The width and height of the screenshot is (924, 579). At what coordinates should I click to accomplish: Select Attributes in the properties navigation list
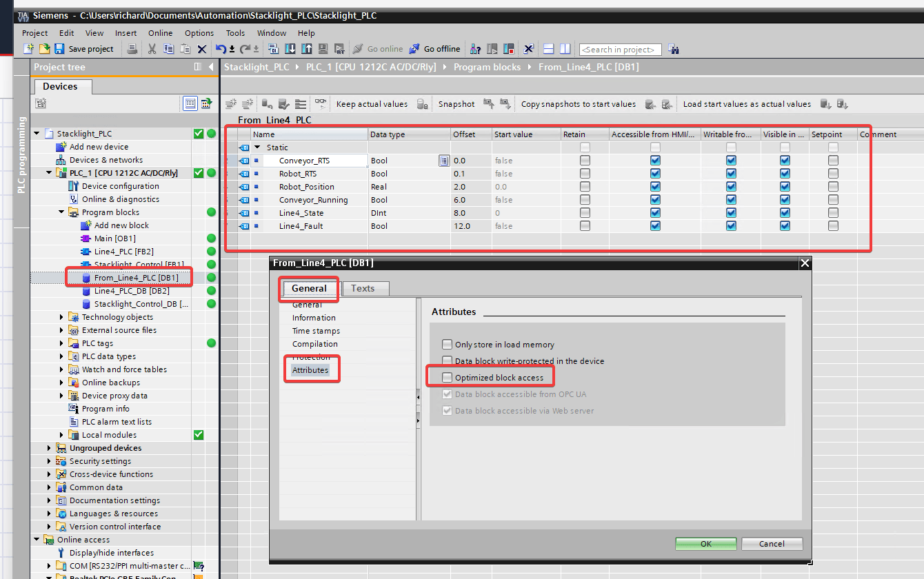click(x=312, y=369)
